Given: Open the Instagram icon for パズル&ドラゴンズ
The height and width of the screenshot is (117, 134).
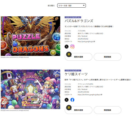Looking at the screenshot, I should click(72, 47).
